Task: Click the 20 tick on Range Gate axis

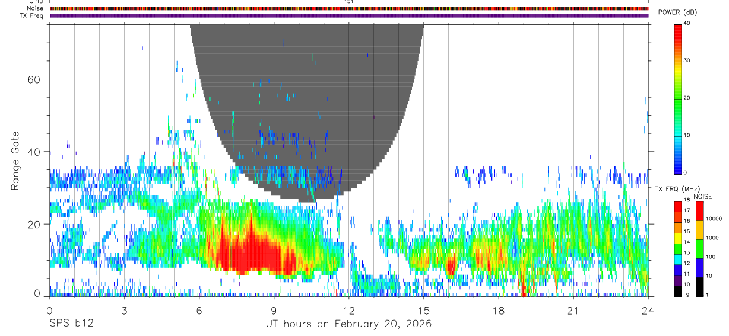Action: coord(34,224)
